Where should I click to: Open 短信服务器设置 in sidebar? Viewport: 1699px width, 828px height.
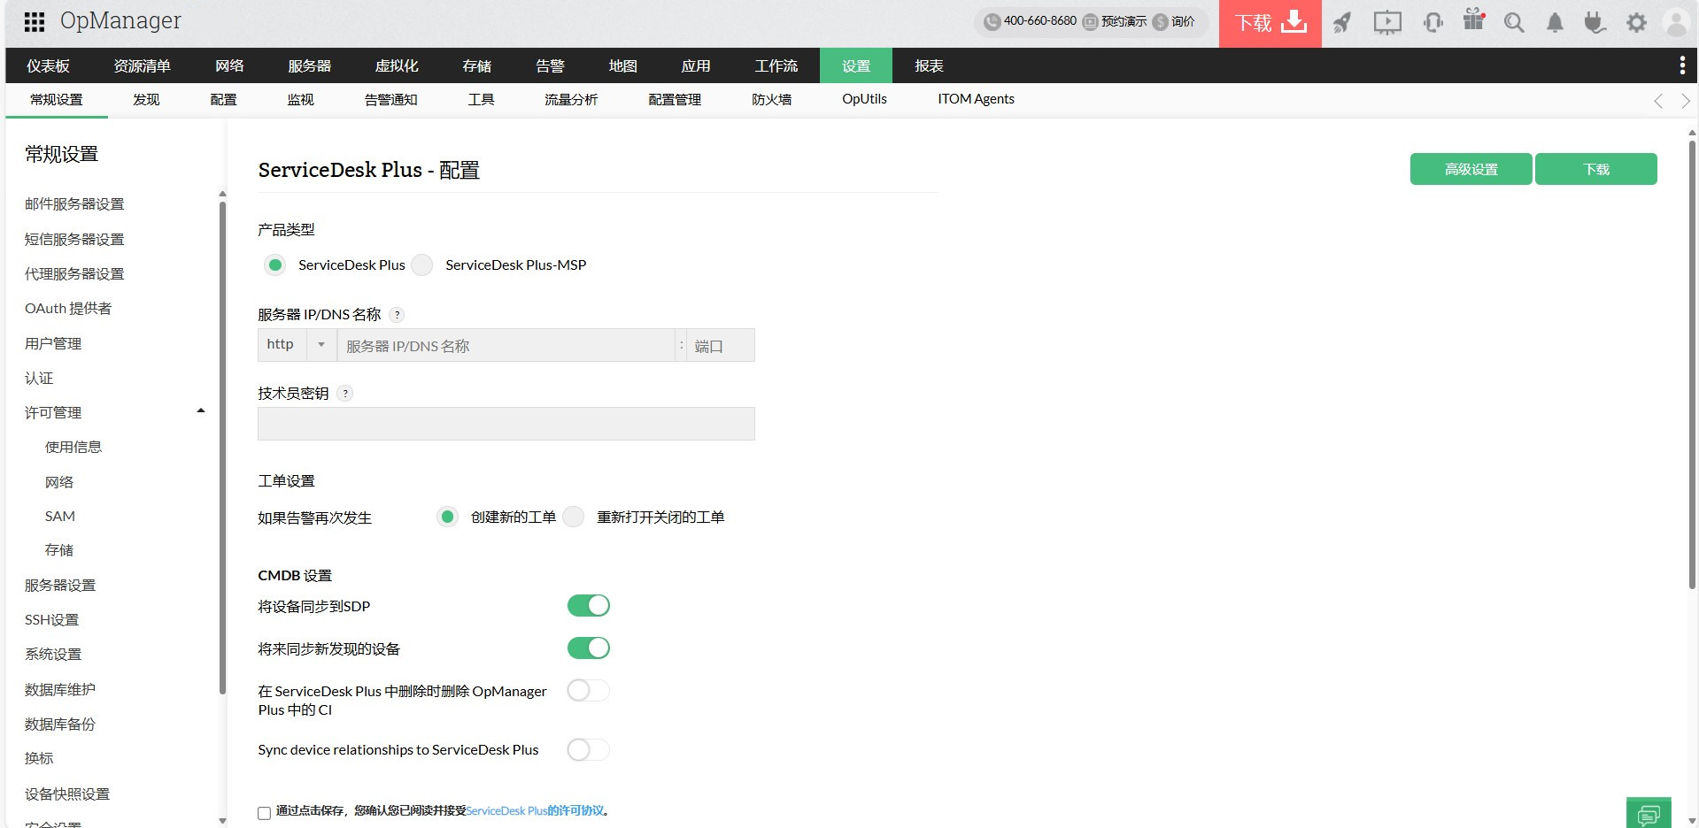(x=74, y=240)
